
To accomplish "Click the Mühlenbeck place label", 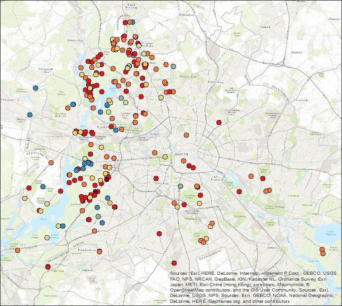I will (186, 15).
